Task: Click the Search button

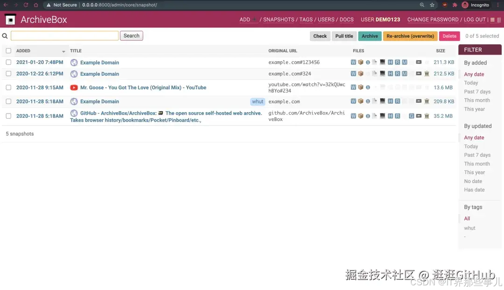Action: click(x=132, y=35)
